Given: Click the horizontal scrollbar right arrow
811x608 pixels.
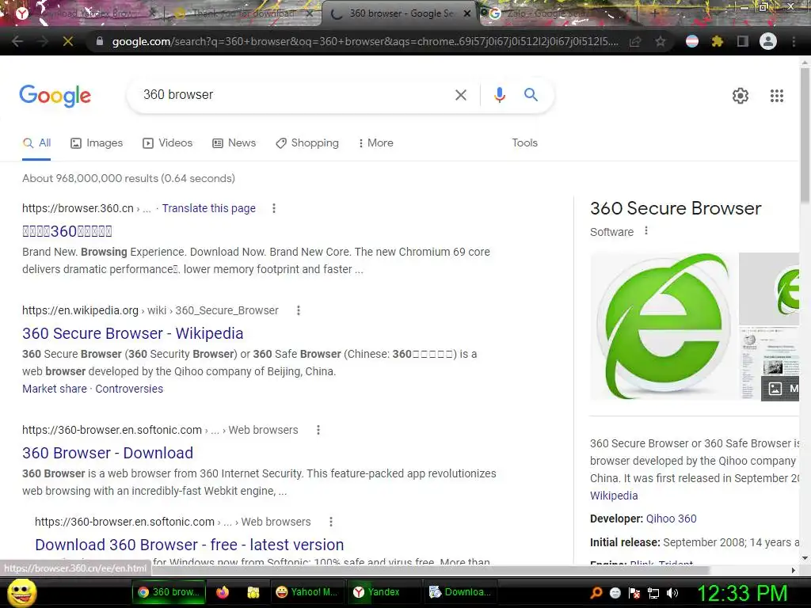Looking at the screenshot, I should tap(794, 570).
